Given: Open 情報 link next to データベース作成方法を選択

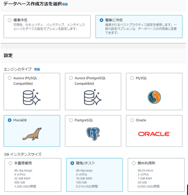Looking at the screenshot, I should pos(65,4).
